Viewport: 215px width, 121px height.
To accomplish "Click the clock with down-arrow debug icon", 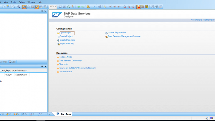I will coord(100,7).
